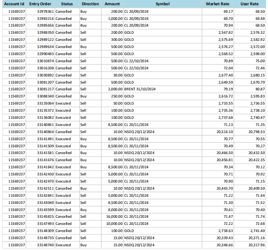This screenshot has width=268, height=250.
Task: Select entry order cell 33088340
Action: (x=45, y=96)
